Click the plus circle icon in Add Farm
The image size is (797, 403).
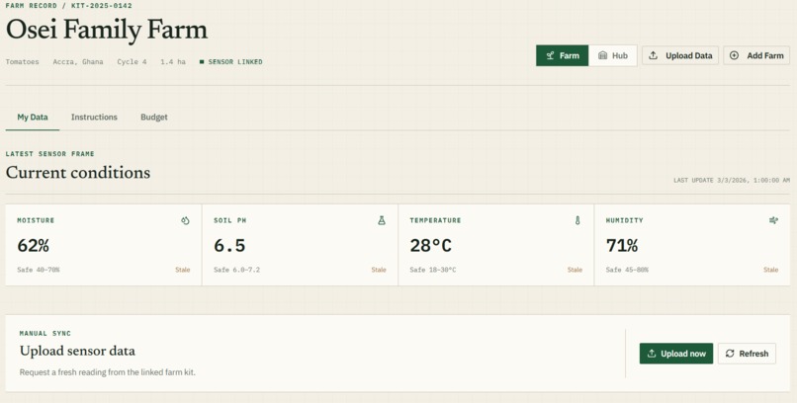734,56
